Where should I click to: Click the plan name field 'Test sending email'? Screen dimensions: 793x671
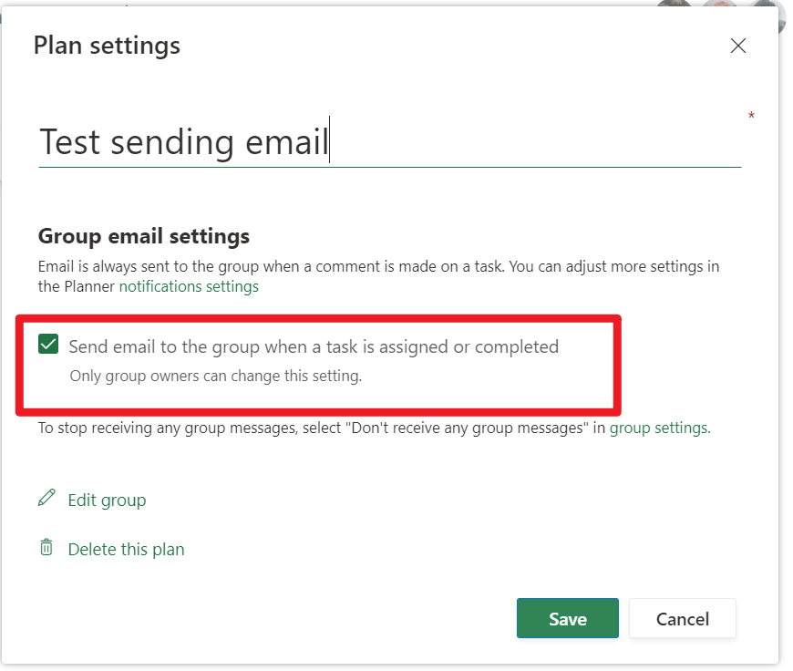[389, 141]
